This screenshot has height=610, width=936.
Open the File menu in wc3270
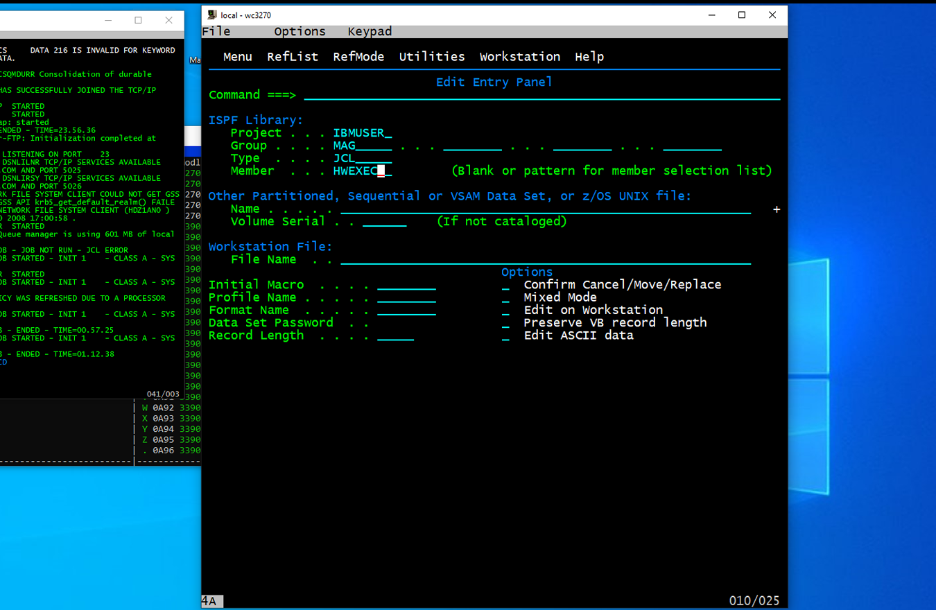pos(216,31)
